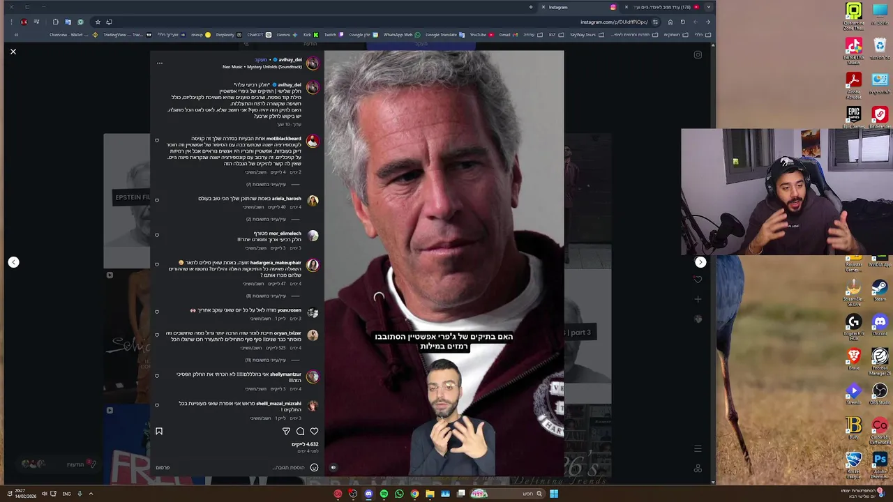Open the Photoshop desktop shortcut
Screen dimensions: 893x502
pyautogui.click(x=880, y=464)
